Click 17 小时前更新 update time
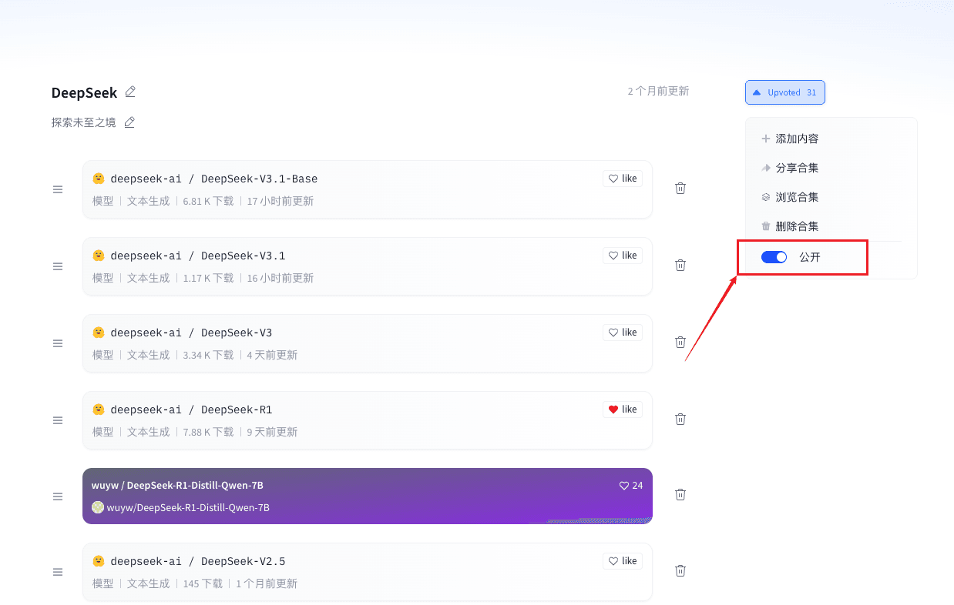The height and width of the screenshot is (605, 954). 280,201
